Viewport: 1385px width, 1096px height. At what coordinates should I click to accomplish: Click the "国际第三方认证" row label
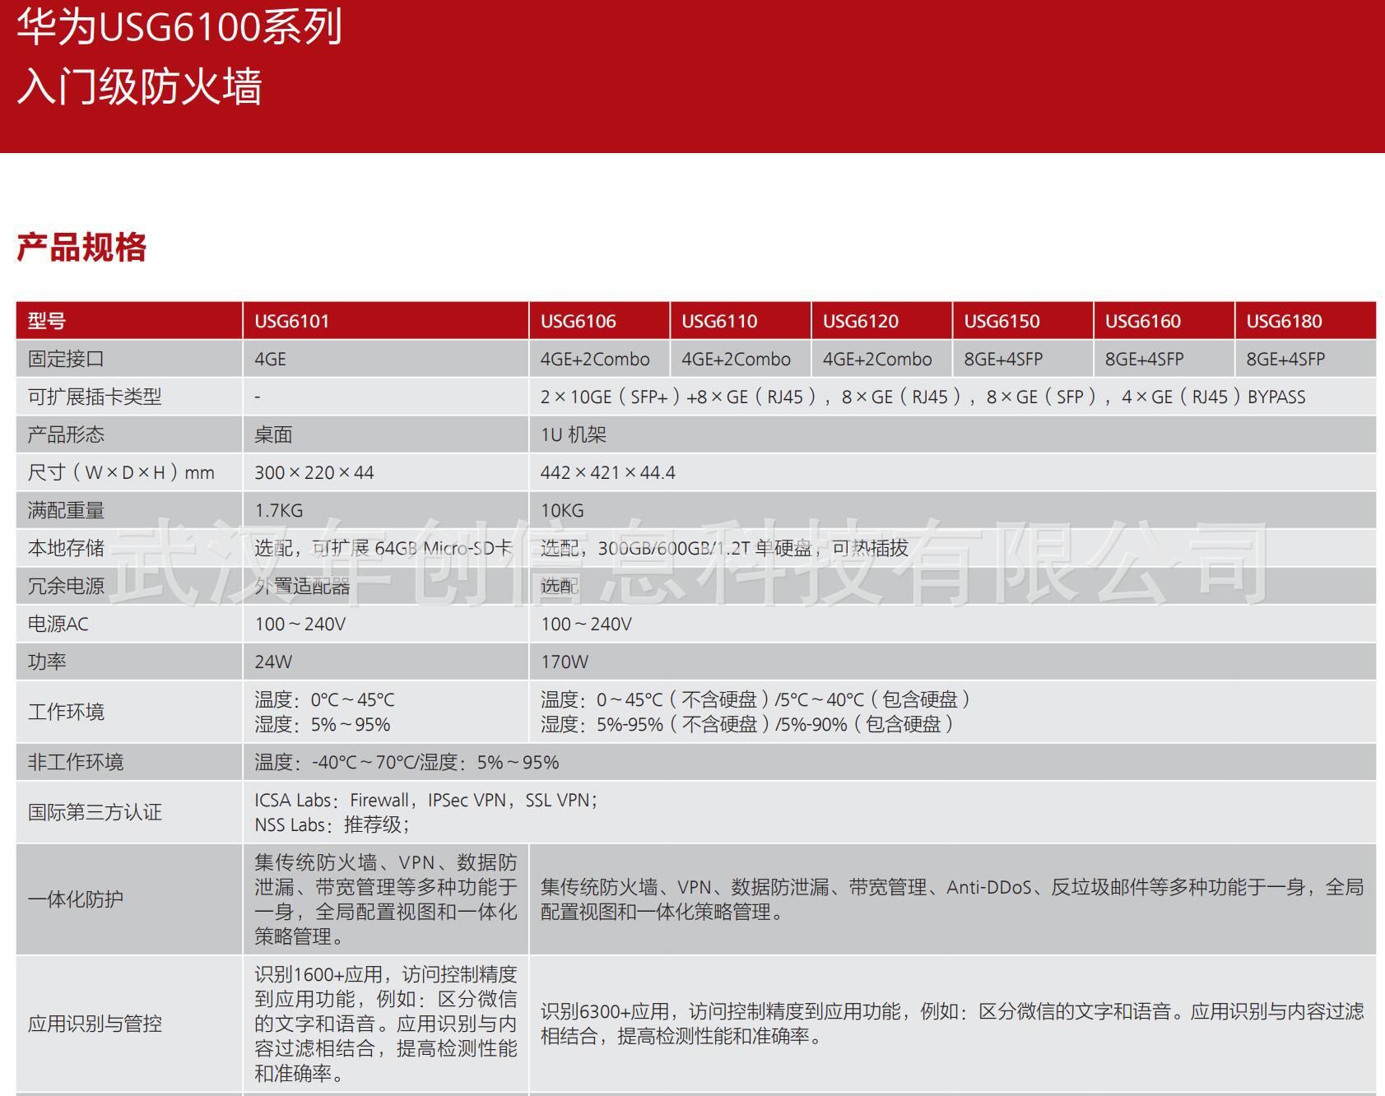(95, 812)
